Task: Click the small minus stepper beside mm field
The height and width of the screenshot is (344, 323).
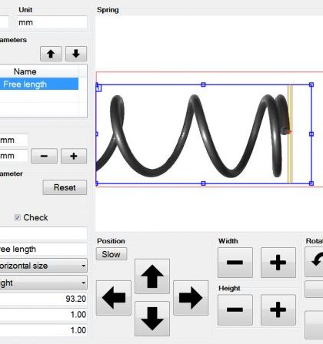Action: [x=44, y=156]
